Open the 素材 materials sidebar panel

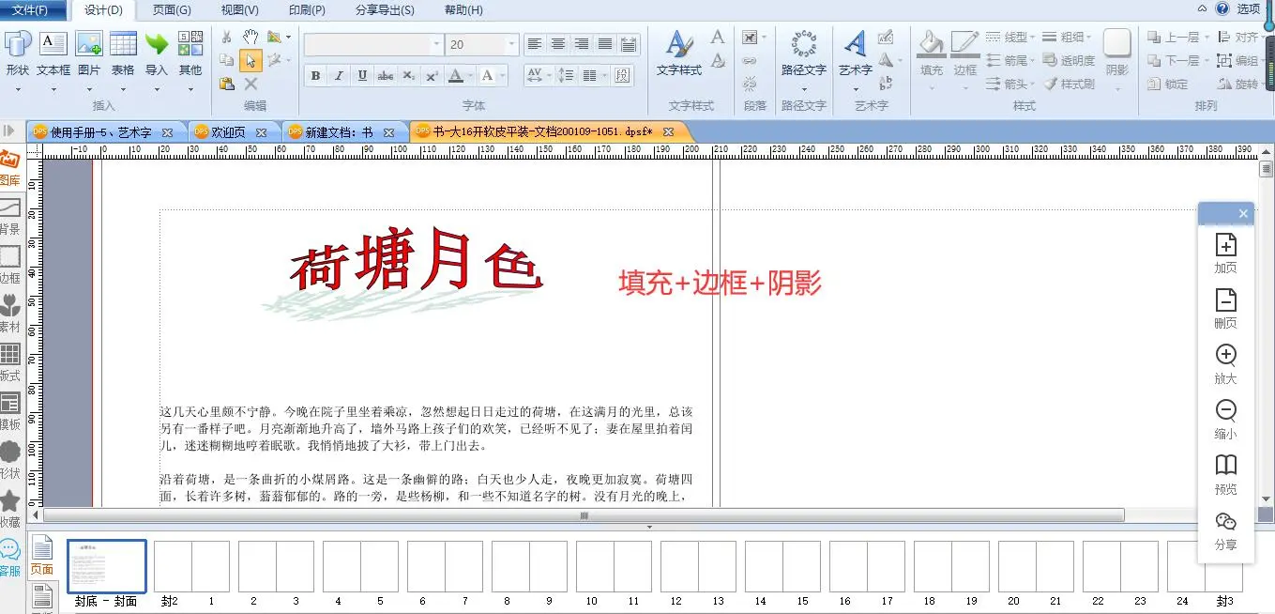click(x=9, y=314)
